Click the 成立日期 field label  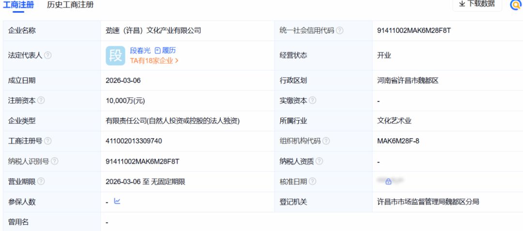pyautogui.click(x=22, y=81)
